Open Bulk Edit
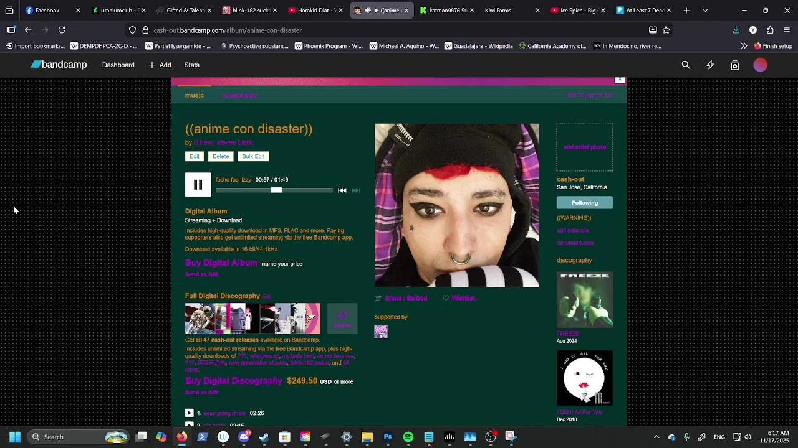Viewport: 798px width, 448px height. tap(253, 157)
